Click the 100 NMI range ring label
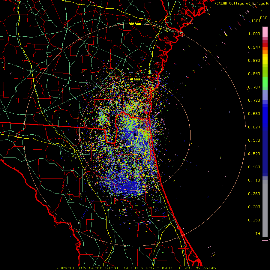Viewport: 270px width, 270px height. click(x=135, y=24)
